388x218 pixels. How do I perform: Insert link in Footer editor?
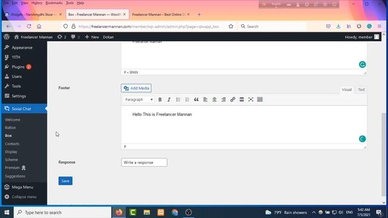pyautogui.click(x=233, y=99)
